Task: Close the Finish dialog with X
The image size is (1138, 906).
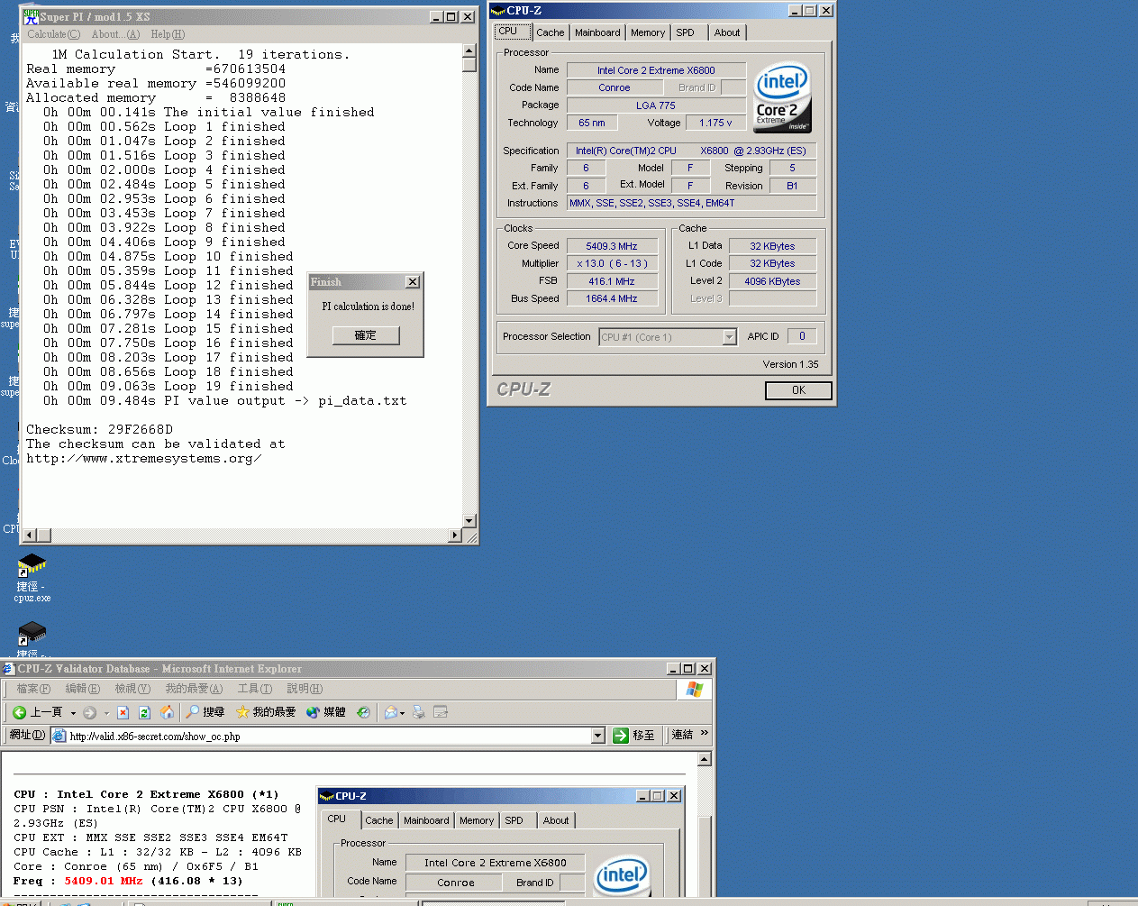Action: 413,282
